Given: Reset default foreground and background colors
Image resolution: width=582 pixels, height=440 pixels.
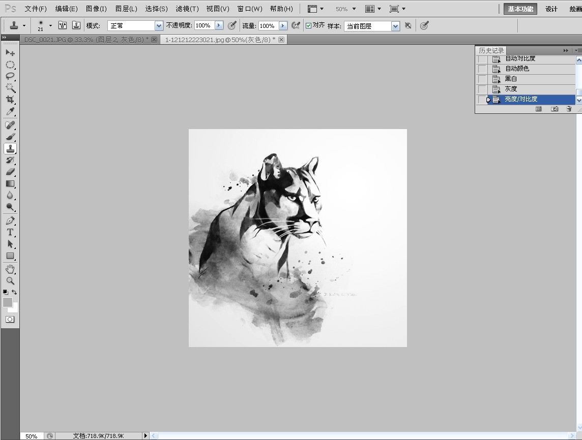Looking at the screenshot, I should [x=5, y=292].
